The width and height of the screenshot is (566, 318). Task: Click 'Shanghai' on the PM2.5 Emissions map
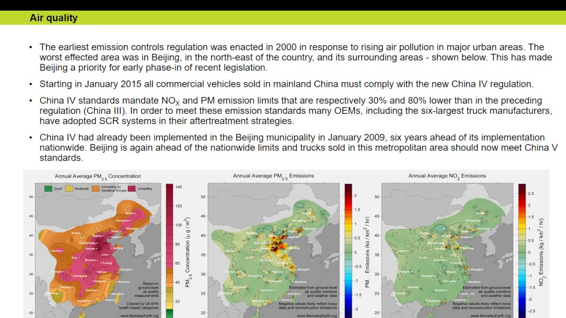tap(303, 269)
